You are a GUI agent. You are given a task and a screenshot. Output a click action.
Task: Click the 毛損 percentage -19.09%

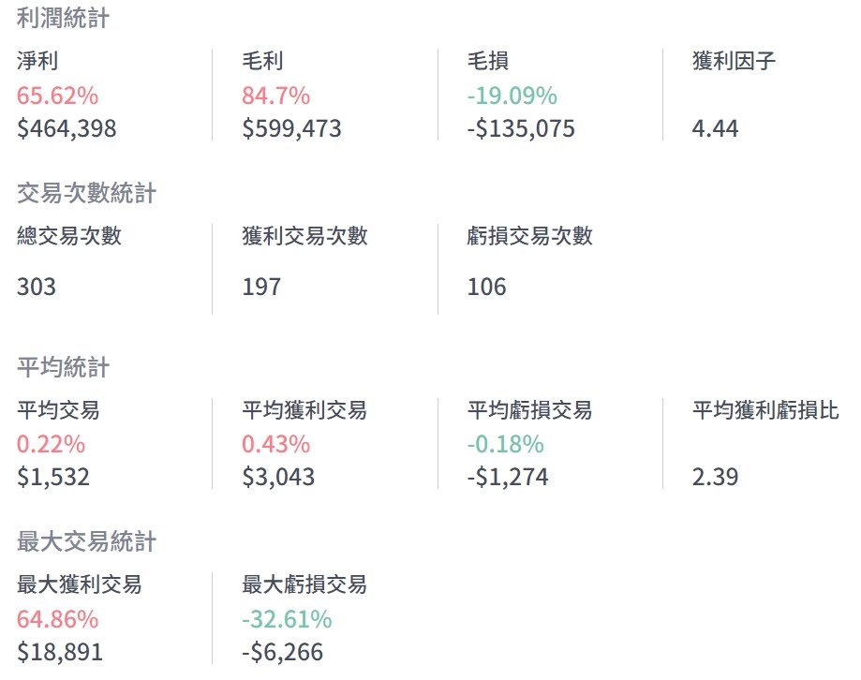tap(512, 96)
